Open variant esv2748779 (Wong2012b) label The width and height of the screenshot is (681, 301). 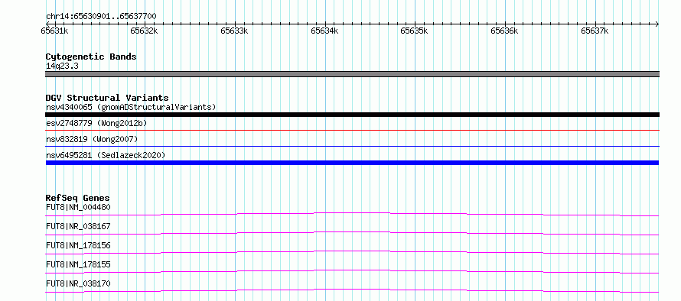[x=96, y=123]
